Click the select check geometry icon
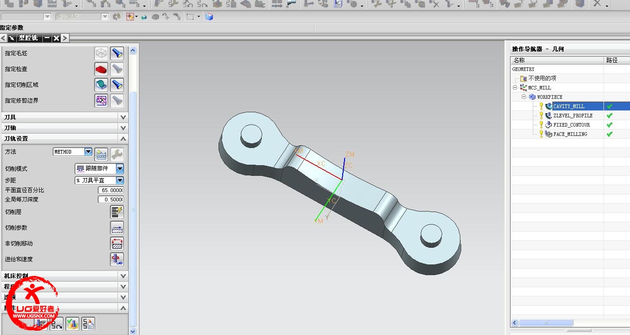630x335 pixels. pyautogui.click(x=101, y=69)
